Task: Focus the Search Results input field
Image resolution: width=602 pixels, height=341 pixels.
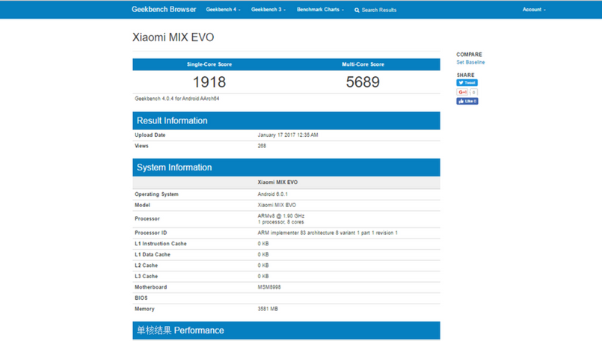Action: pyautogui.click(x=379, y=10)
